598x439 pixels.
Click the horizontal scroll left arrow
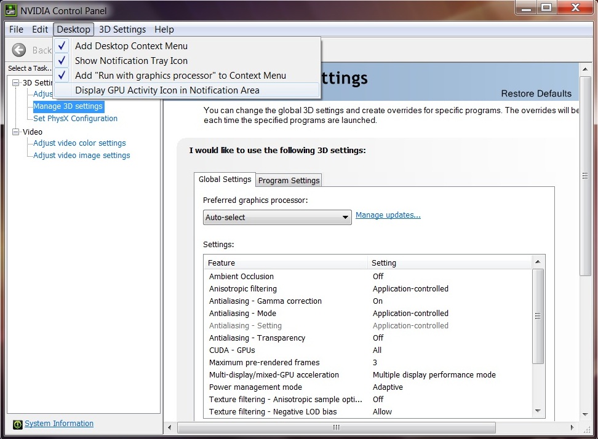170,427
